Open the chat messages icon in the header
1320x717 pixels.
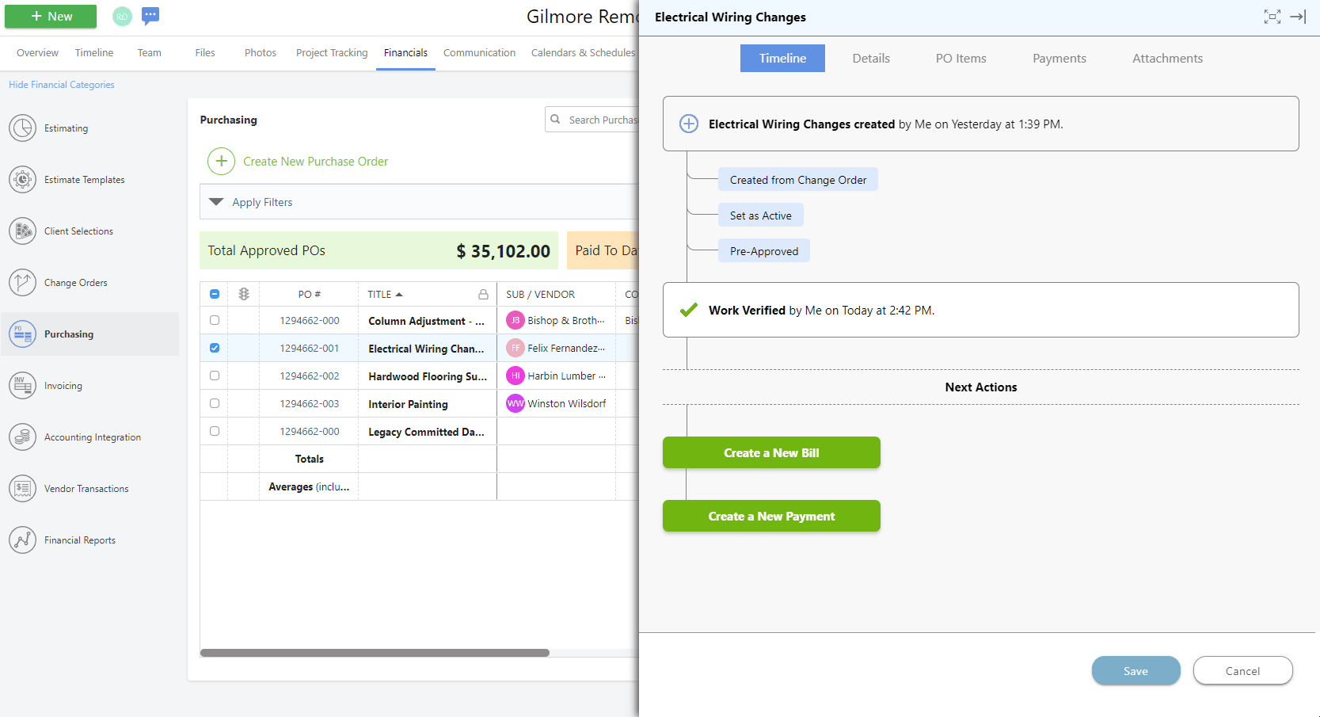pos(150,15)
